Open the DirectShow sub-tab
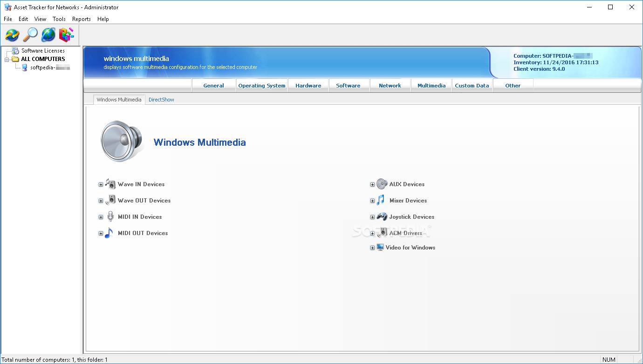This screenshot has height=364, width=643. (x=161, y=100)
